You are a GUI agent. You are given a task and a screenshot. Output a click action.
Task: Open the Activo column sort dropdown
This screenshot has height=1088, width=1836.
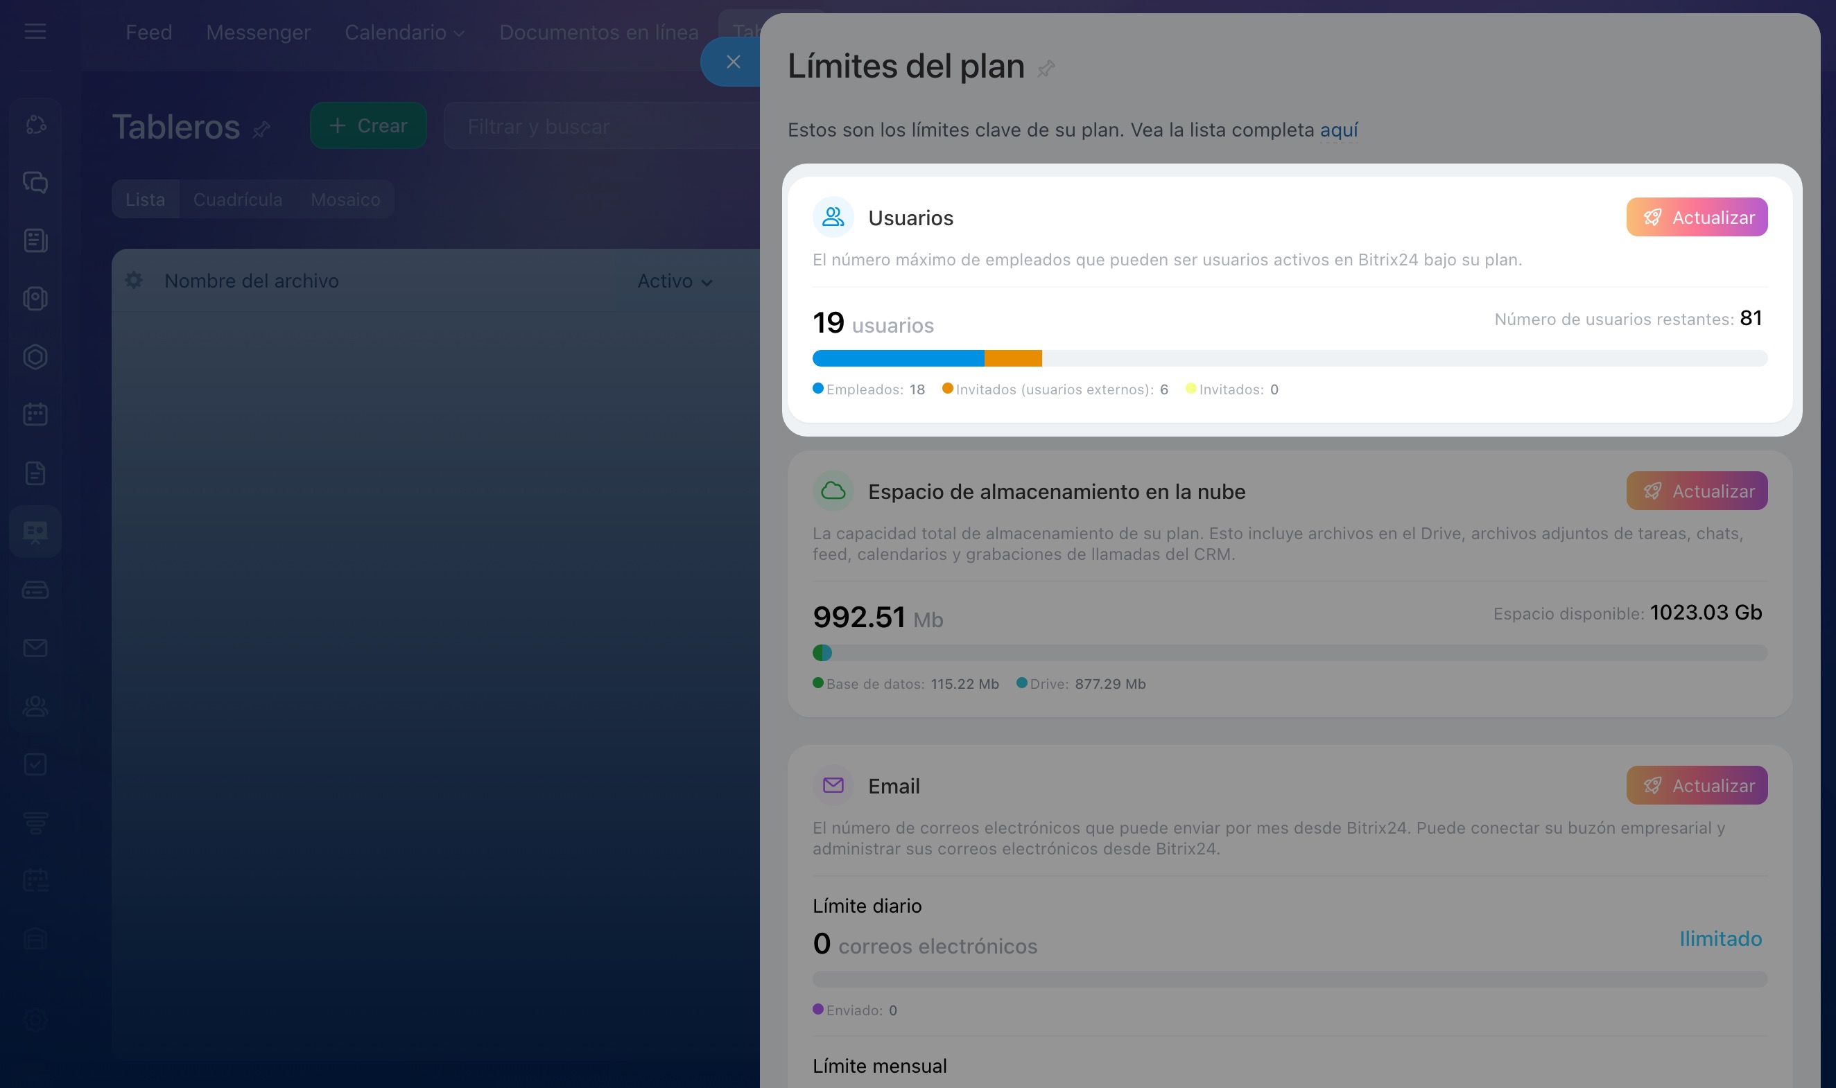tap(674, 281)
